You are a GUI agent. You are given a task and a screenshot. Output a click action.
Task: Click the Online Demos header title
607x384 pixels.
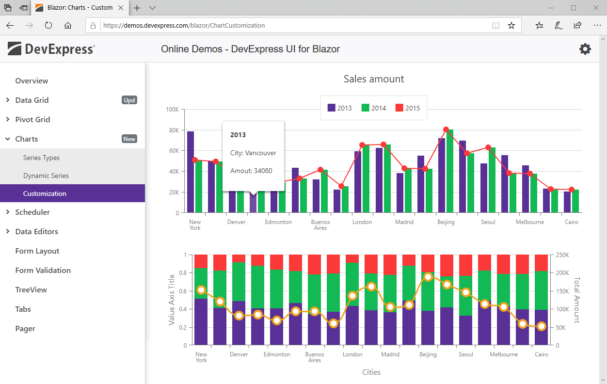click(250, 49)
